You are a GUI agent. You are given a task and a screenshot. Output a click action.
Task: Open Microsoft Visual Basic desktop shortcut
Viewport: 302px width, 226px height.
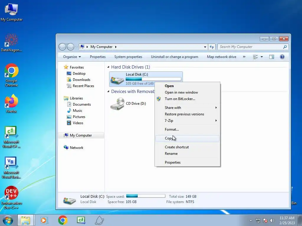pos(12,167)
